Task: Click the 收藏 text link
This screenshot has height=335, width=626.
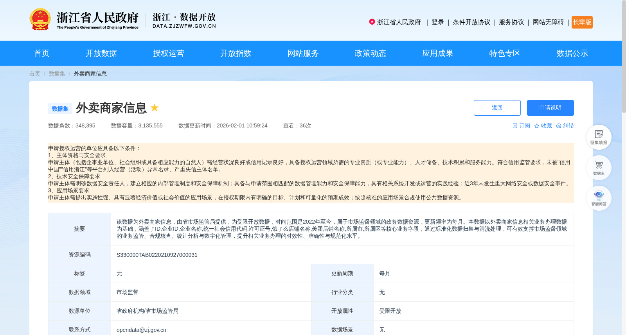Action: coord(547,126)
